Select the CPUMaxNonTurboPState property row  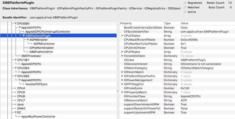177,44
